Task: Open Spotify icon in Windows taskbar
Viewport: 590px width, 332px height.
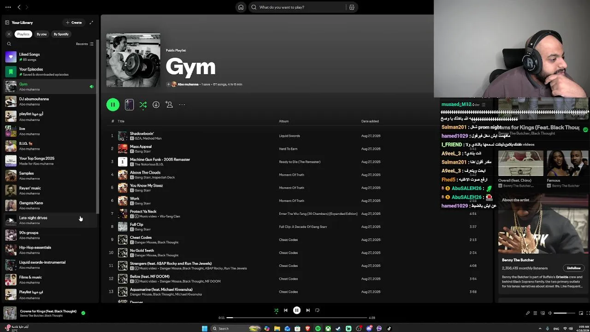Action: 318,328
